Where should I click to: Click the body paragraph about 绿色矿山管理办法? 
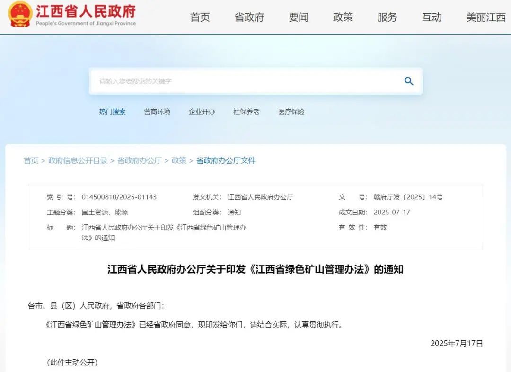194,325
